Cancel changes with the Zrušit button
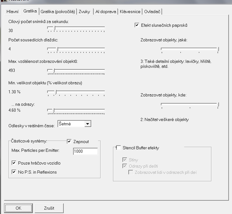 pos(49,207)
